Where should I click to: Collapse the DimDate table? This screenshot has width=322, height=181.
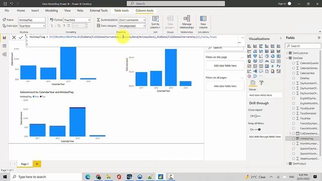[x=287, y=58]
